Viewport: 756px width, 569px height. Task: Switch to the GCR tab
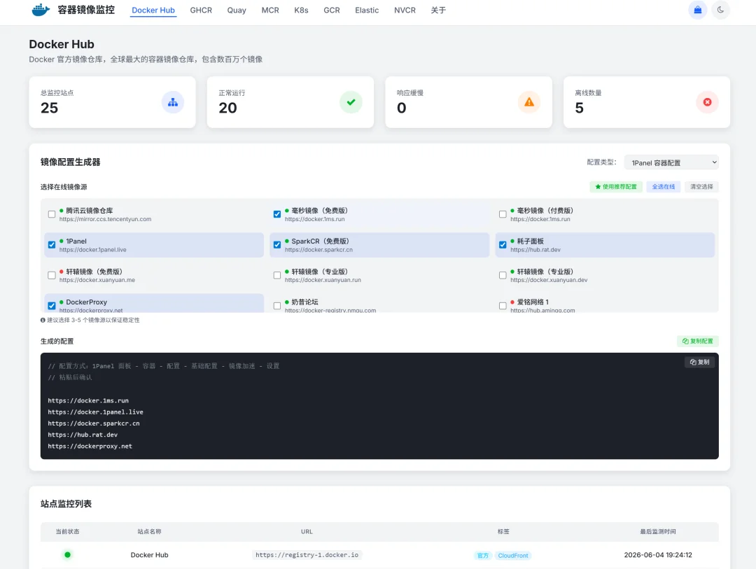[332, 10]
